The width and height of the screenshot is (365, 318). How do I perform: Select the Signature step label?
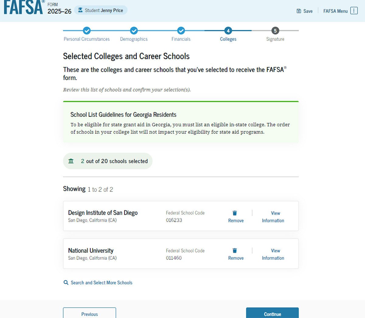pos(275,39)
